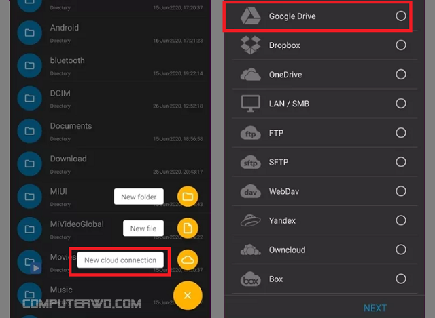Tap the New cloud connection label
The image size is (435, 318).
[120, 260]
